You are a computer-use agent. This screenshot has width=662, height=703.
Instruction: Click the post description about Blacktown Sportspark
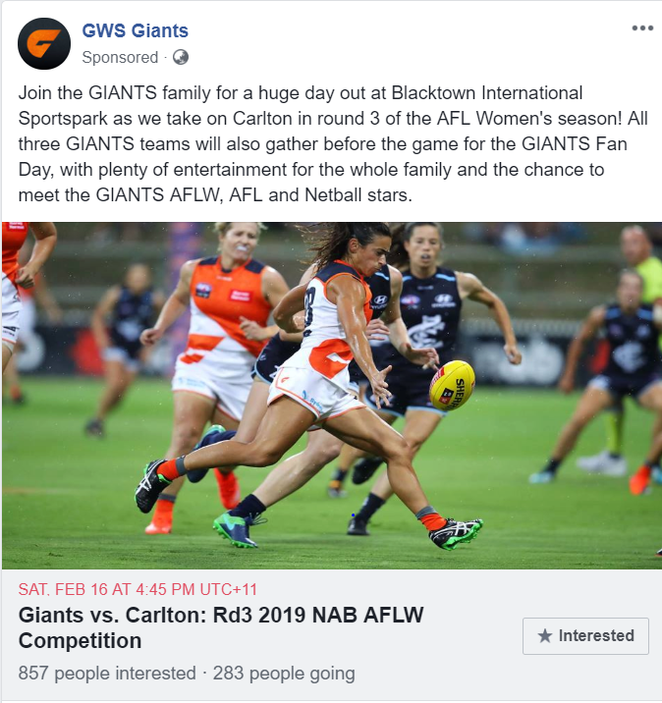pos(333,144)
